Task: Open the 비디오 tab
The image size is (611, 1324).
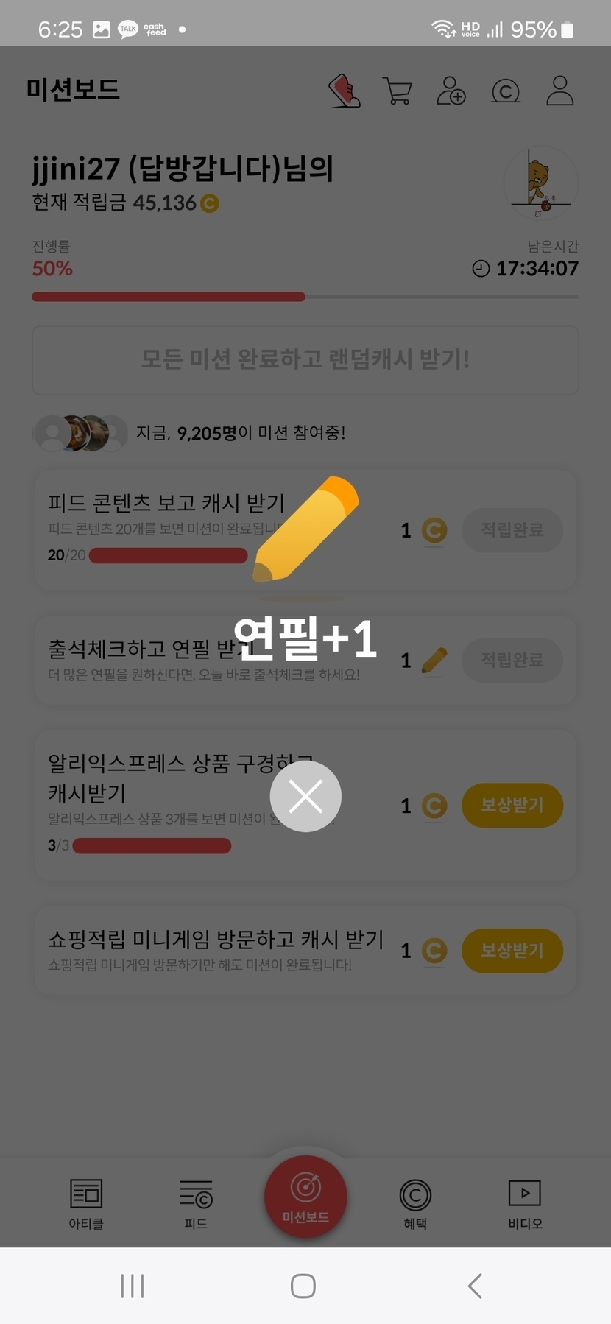Action: 525,1203
